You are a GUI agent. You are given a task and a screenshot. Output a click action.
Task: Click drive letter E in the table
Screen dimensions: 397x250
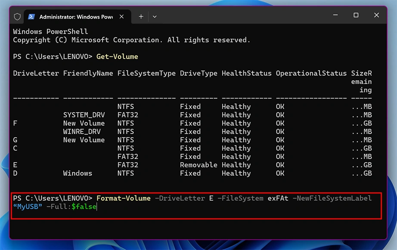point(15,165)
